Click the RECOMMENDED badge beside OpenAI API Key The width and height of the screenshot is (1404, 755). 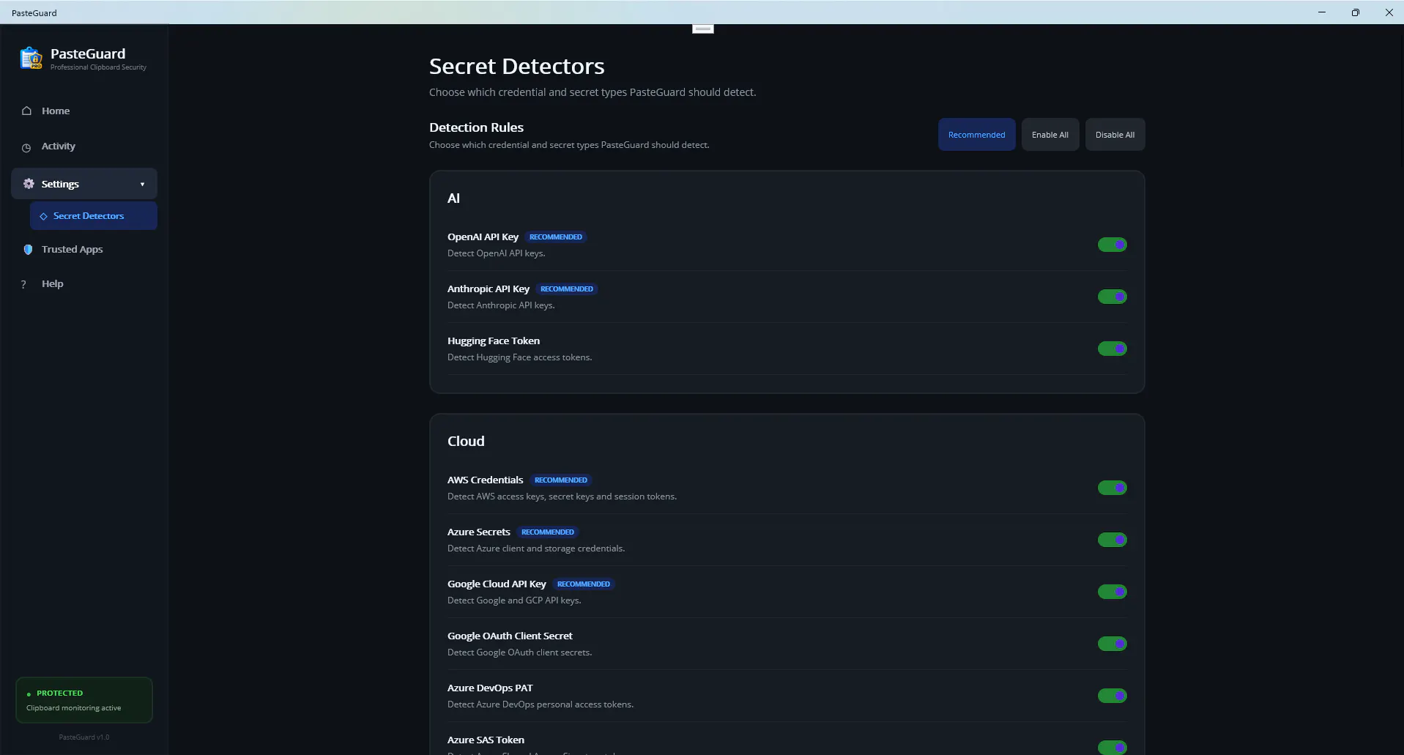tap(556, 237)
